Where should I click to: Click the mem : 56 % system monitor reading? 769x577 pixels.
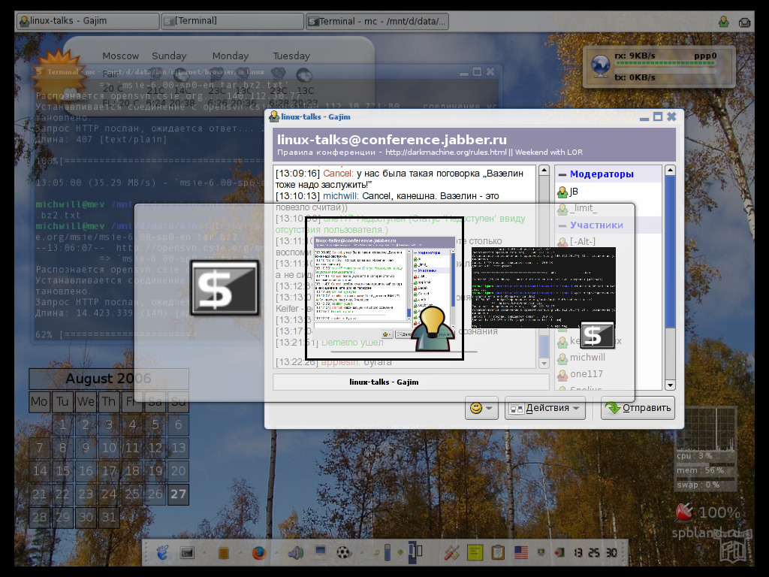(x=701, y=470)
